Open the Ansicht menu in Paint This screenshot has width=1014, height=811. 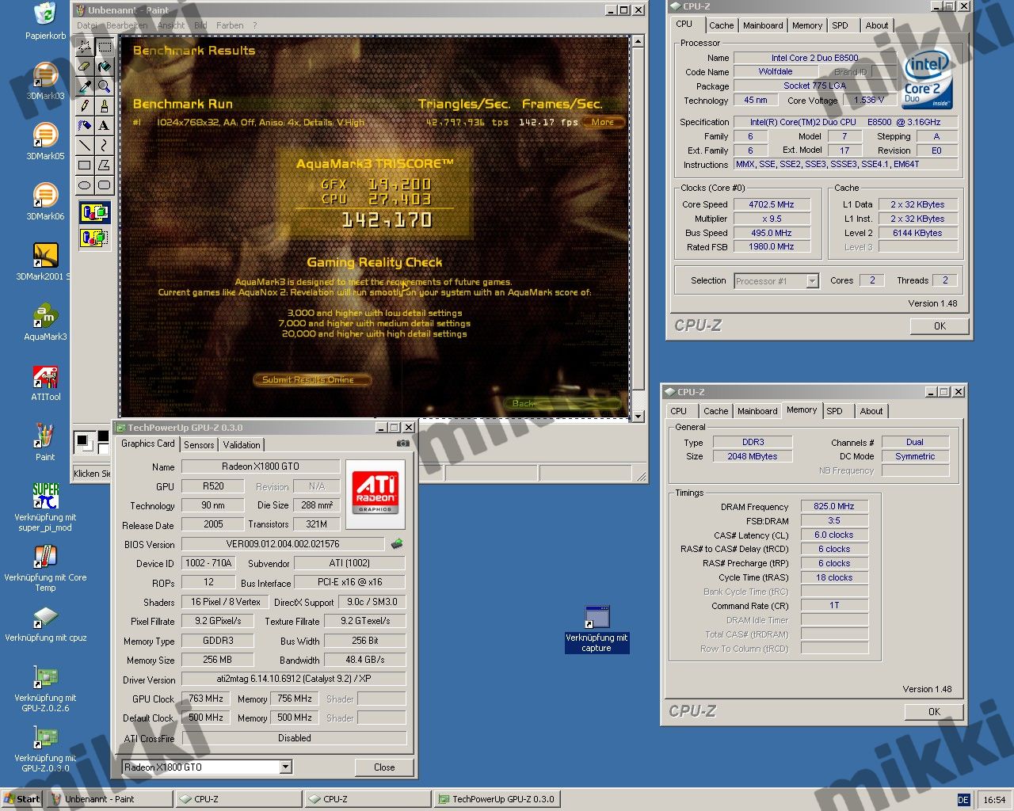point(171,25)
